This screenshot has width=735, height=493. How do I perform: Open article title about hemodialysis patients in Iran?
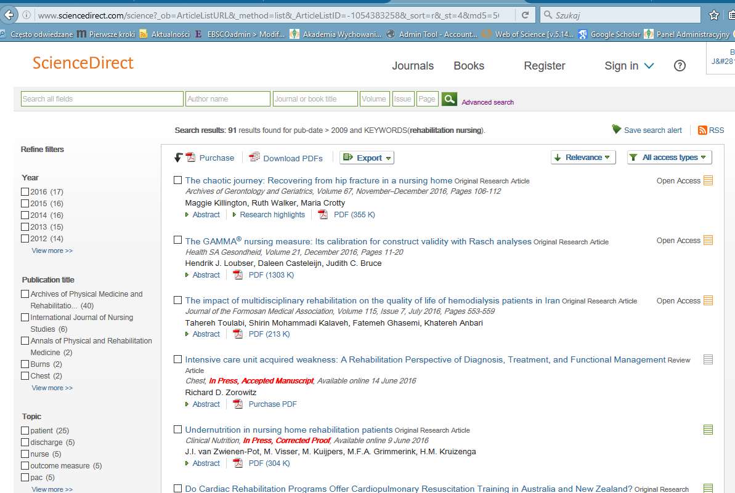[x=372, y=300]
